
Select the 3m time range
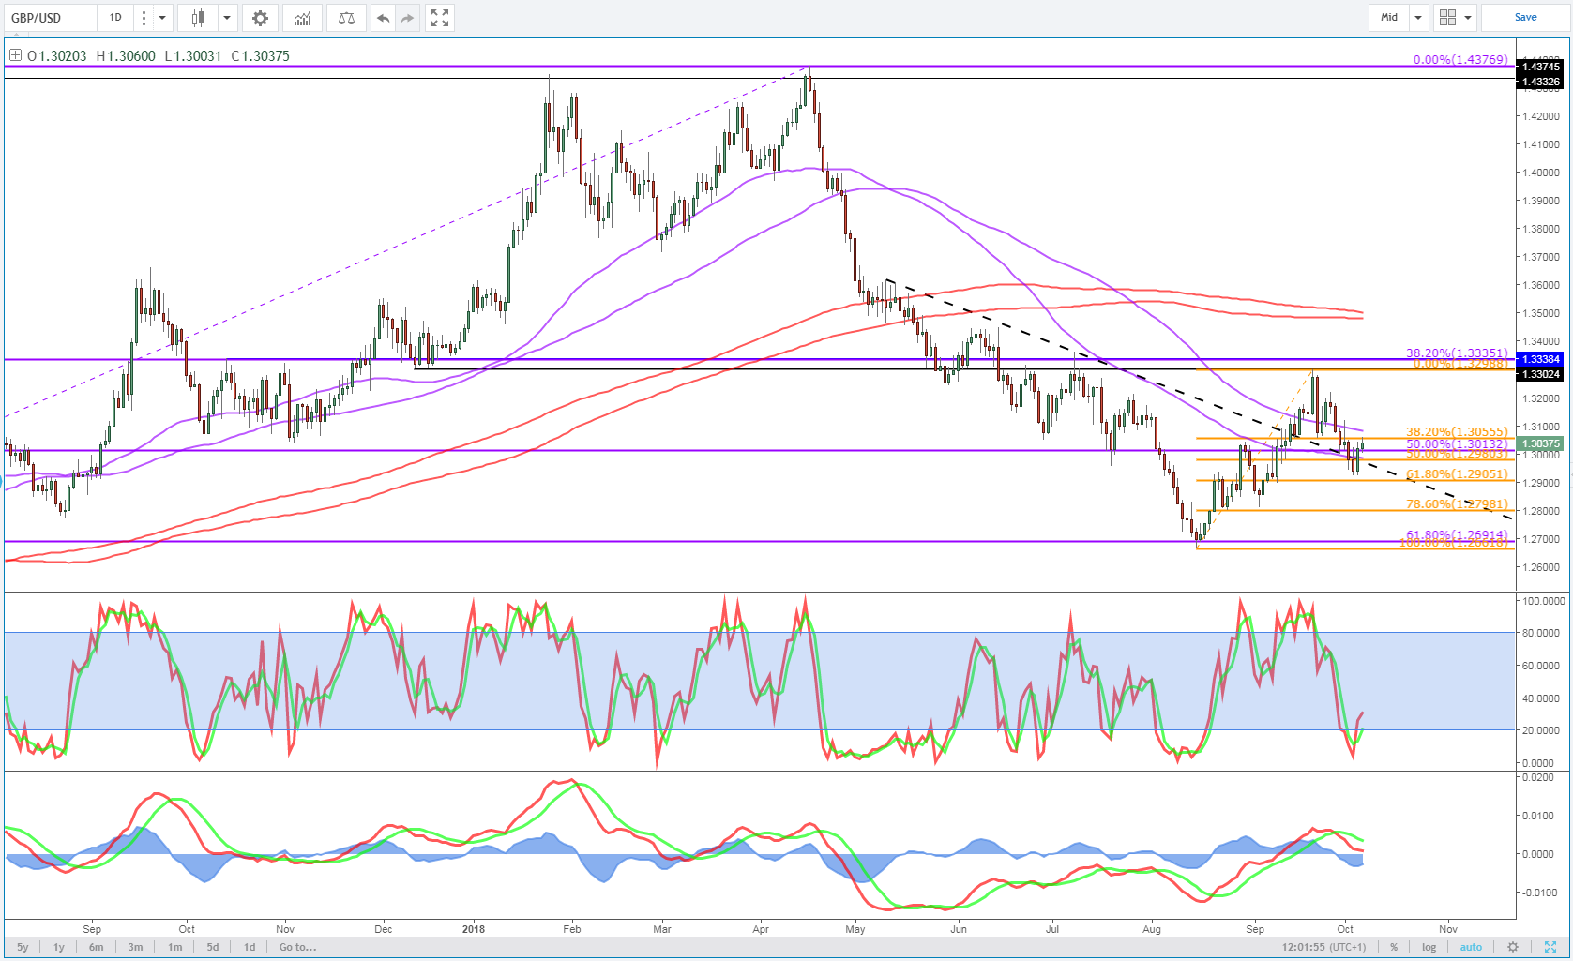pos(135,947)
